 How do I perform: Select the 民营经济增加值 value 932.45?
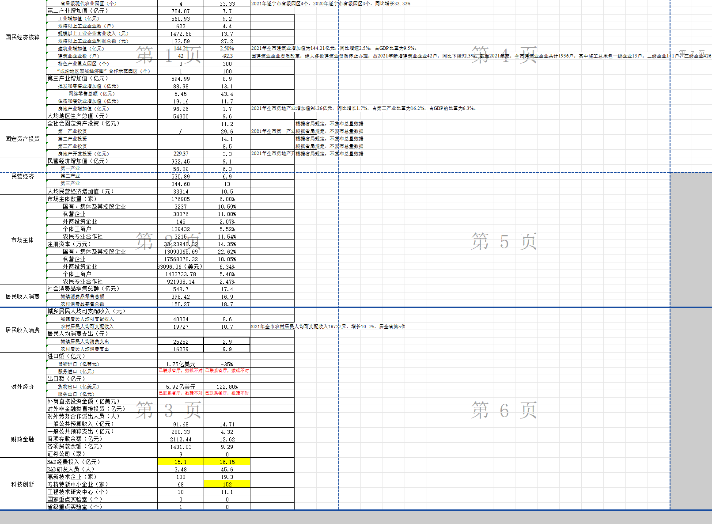tap(181, 161)
